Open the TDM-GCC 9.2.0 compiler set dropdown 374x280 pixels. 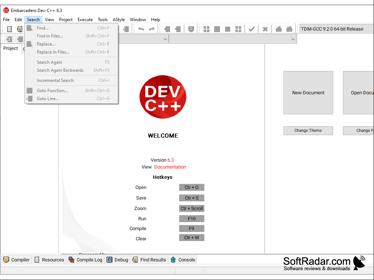pos(336,29)
